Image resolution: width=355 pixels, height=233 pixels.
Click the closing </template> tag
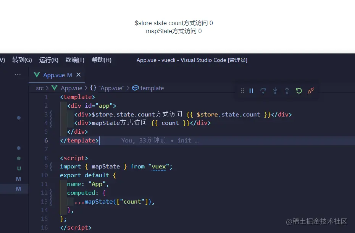pyautogui.click(x=79, y=141)
